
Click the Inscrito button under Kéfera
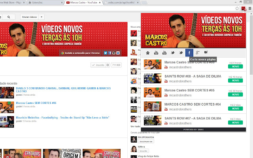[143, 151]
